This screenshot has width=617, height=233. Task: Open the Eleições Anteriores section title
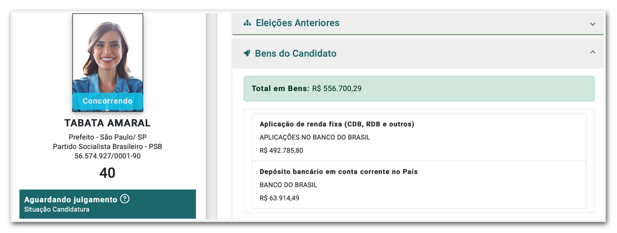[297, 23]
